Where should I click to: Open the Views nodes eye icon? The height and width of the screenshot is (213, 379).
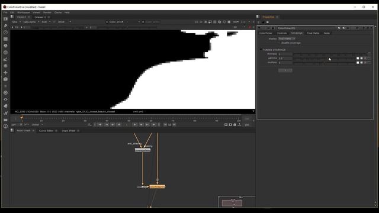click(5, 99)
